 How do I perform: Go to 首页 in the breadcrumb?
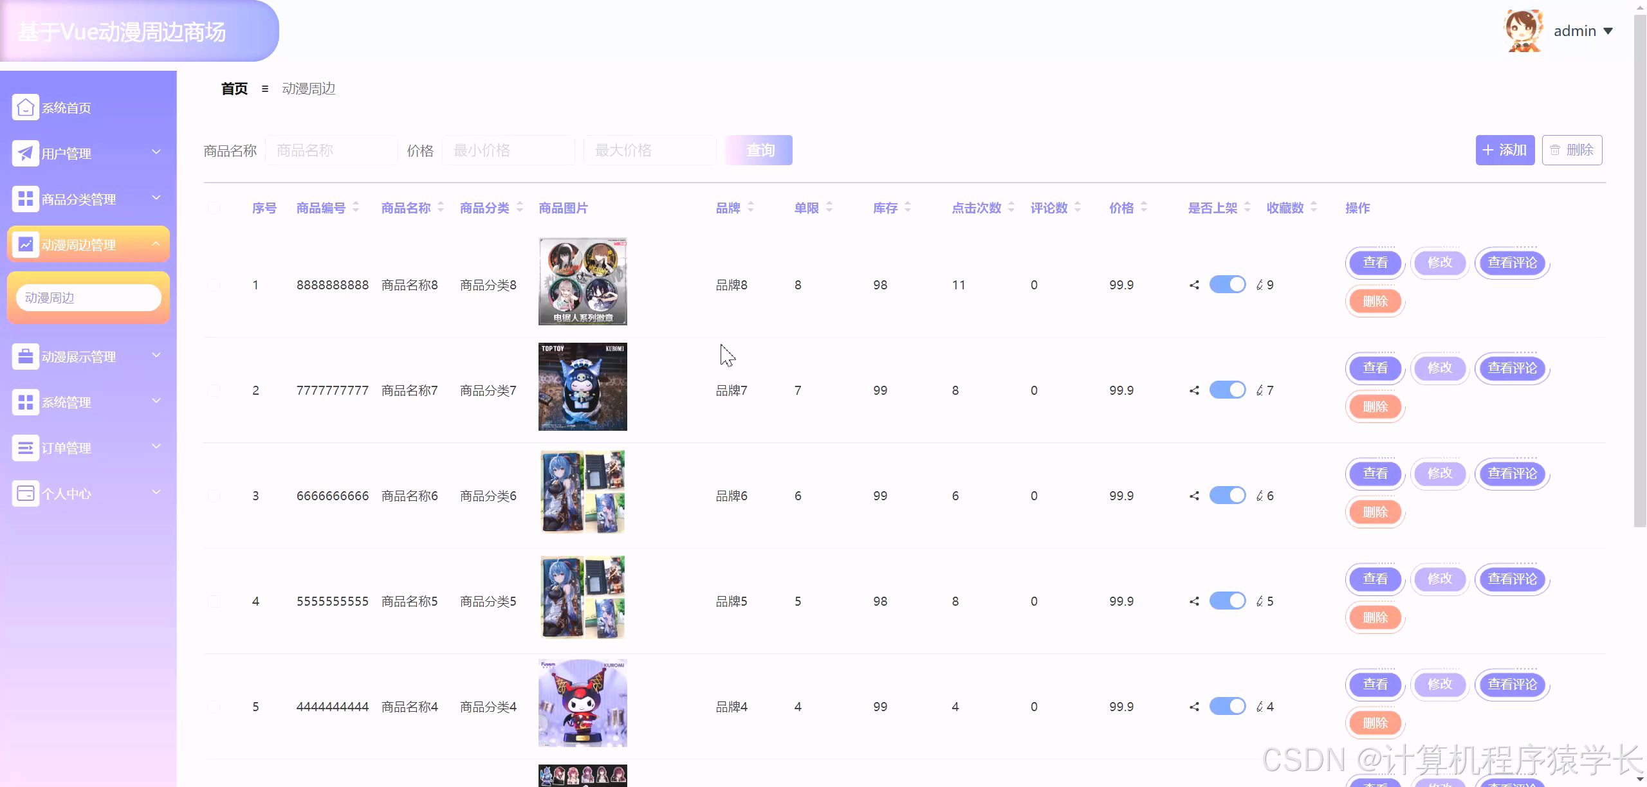(234, 89)
